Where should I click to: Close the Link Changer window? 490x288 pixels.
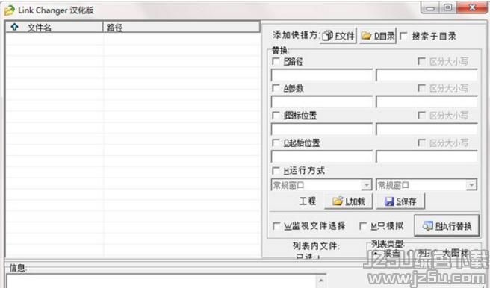[x=472, y=7]
